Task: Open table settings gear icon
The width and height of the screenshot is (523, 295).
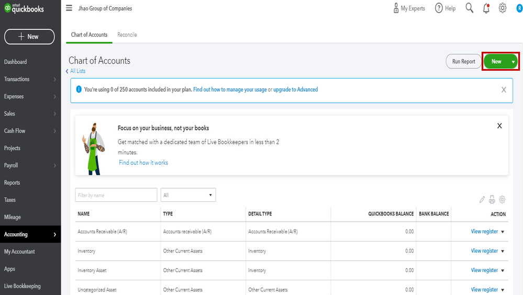Action: pyautogui.click(x=502, y=200)
